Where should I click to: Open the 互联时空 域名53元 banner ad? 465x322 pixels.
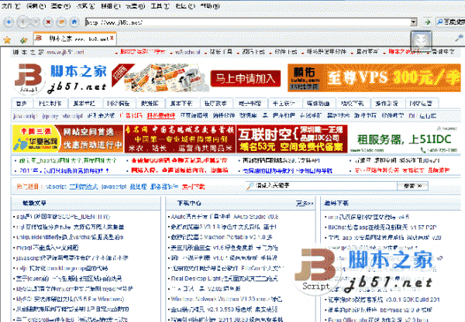pyautogui.click(x=292, y=139)
